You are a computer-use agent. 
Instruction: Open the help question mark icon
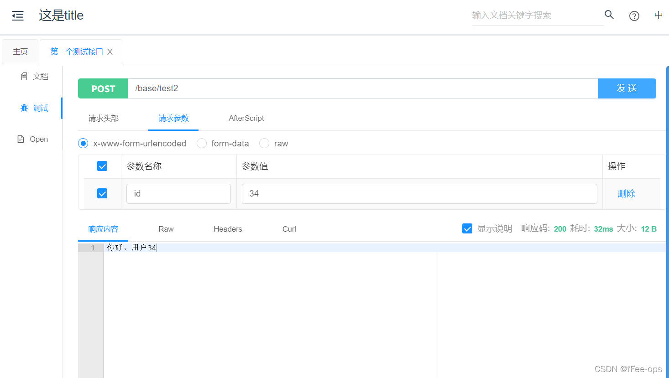click(x=634, y=16)
